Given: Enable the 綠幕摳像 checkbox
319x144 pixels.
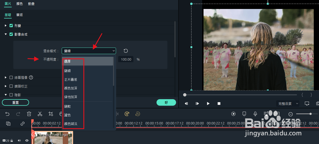Looking at the screenshot, I should [x=11, y=77].
